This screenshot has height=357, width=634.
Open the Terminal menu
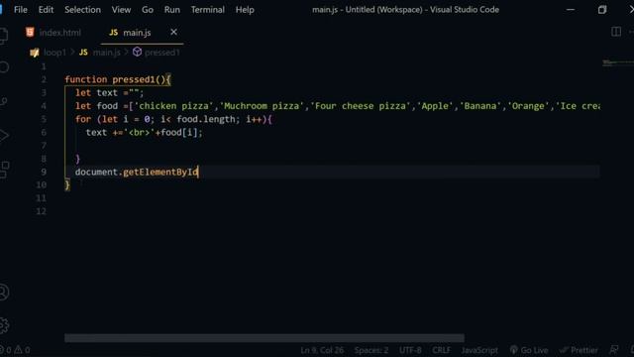click(x=207, y=9)
